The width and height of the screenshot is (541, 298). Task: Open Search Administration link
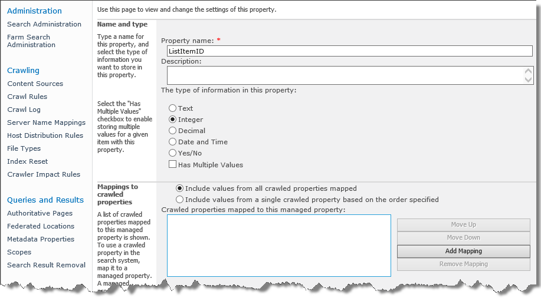[44, 24]
